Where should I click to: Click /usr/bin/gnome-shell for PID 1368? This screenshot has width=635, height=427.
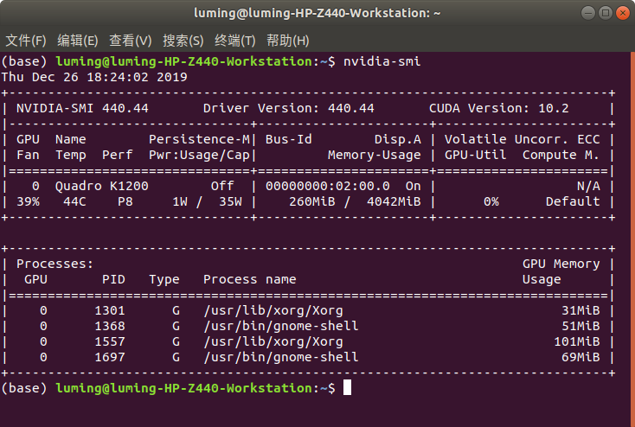click(281, 326)
